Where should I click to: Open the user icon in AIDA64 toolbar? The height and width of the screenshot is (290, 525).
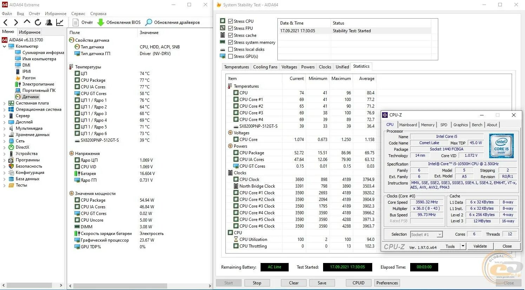tap(49, 22)
